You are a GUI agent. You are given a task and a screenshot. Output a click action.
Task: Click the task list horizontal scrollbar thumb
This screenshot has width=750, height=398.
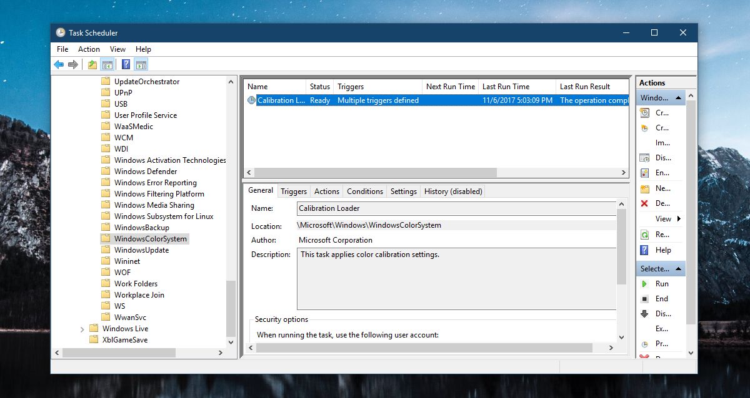pyautogui.click(x=375, y=173)
